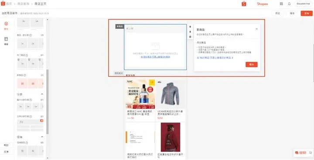Select the AHC serum product image
Image resolution: width=314 pixels, height=160 pixels.
tap(140, 94)
